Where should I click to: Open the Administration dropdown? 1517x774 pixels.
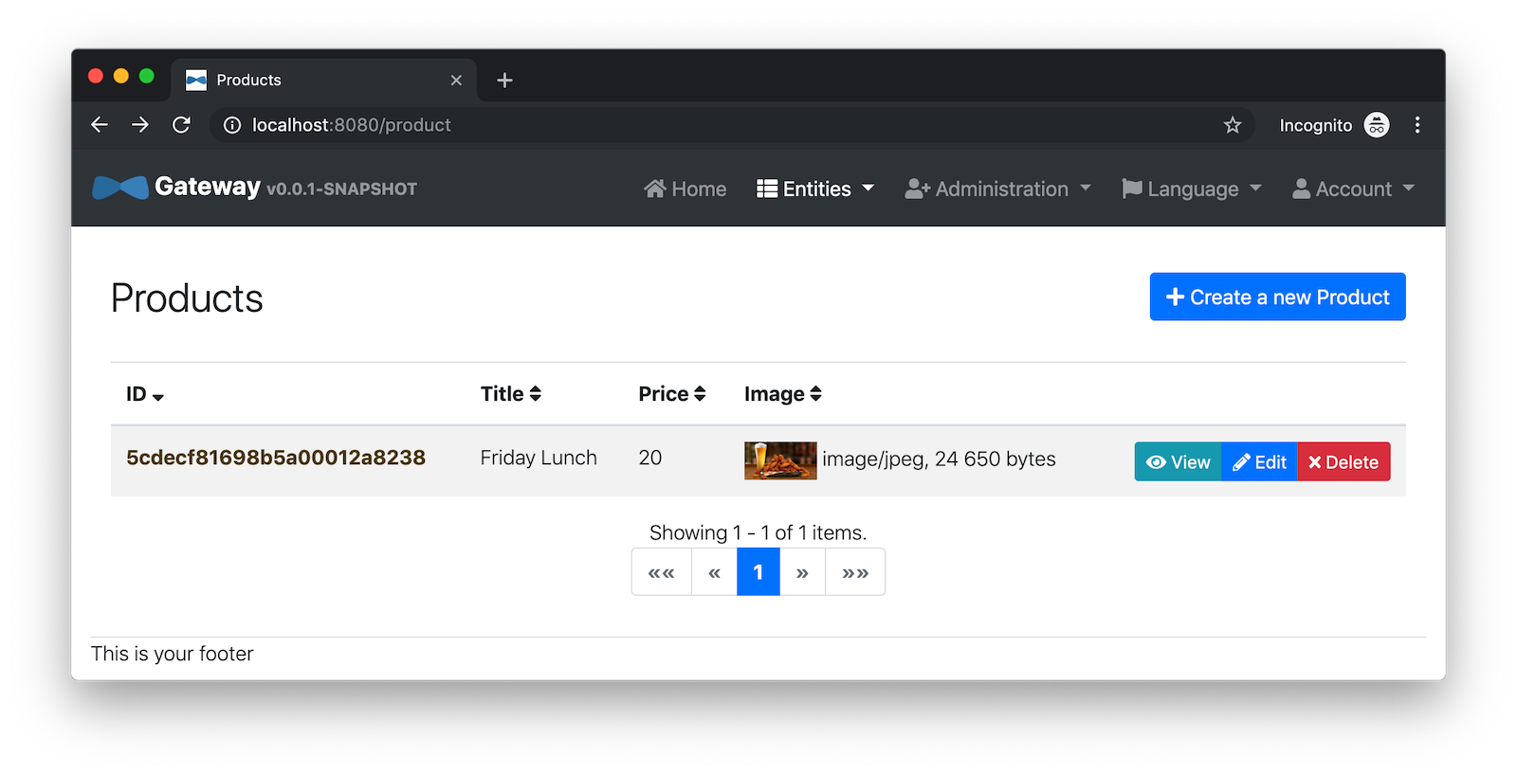[998, 189]
